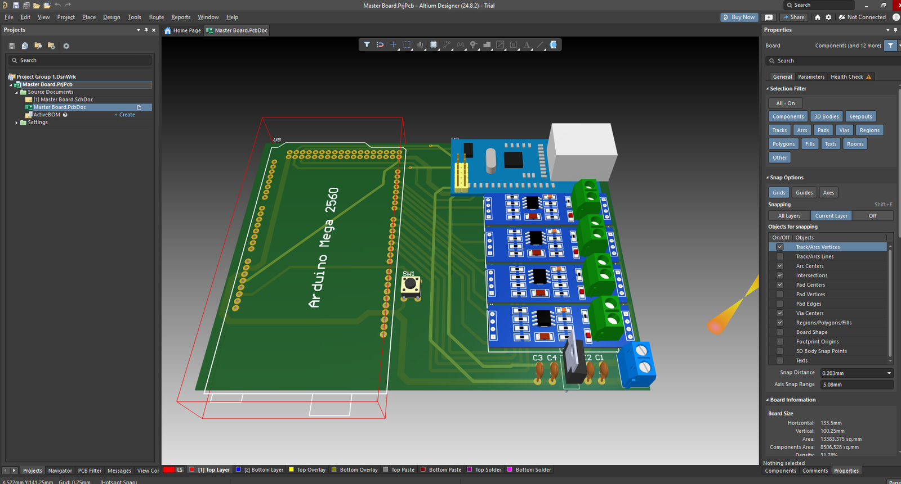Activate the interactive routing tool
Viewport: 901px width, 484px height.
point(447,44)
